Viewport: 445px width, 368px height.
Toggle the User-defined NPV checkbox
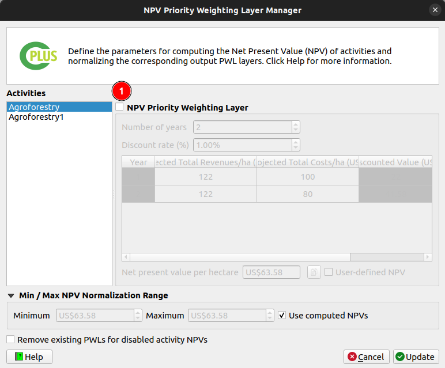pyautogui.click(x=329, y=272)
